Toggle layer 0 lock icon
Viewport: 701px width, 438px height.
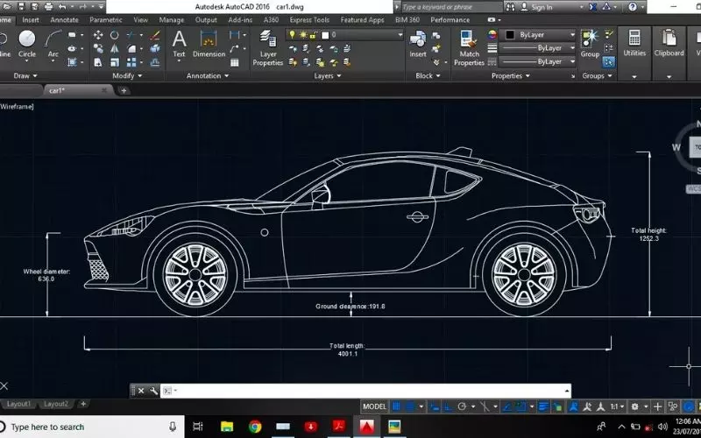(x=314, y=34)
